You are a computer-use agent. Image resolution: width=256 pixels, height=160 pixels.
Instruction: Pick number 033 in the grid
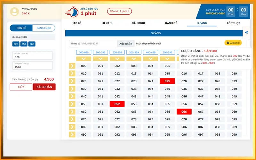click(134, 89)
